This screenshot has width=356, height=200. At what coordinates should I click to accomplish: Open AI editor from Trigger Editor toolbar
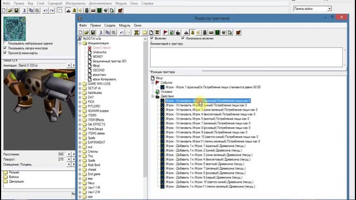click(x=217, y=33)
